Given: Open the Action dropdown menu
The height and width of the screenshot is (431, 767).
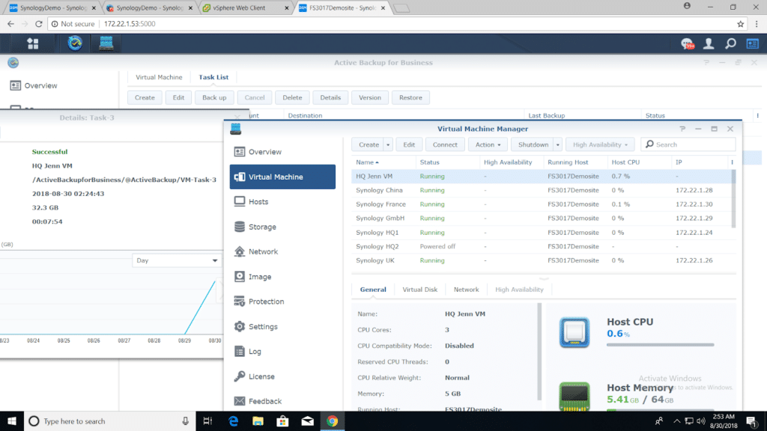Looking at the screenshot, I should click(x=489, y=144).
